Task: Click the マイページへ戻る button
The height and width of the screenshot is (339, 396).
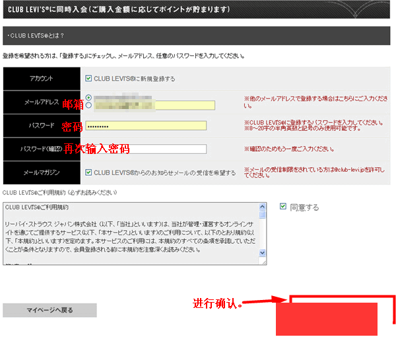Action: (49, 310)
